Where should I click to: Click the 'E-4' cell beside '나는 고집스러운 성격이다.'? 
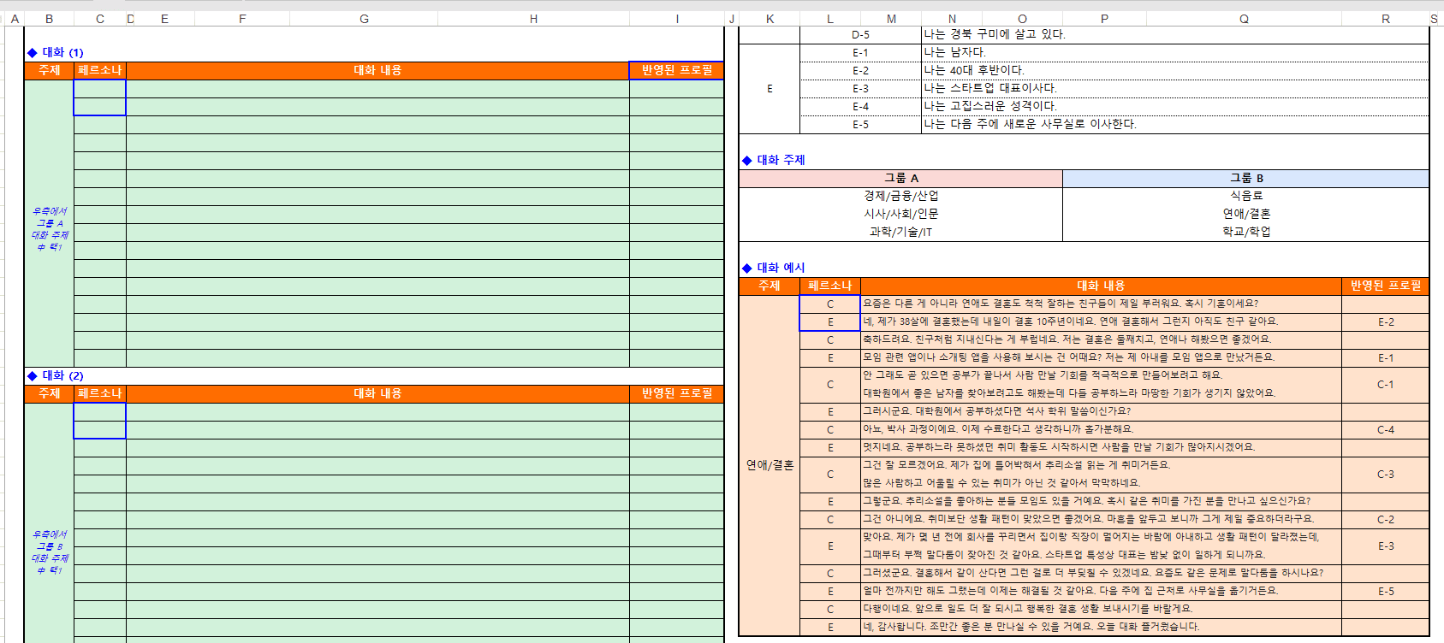[x=860, y=106]
